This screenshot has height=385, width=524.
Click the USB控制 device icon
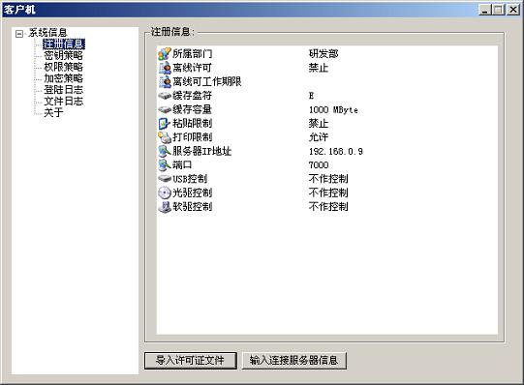tap(165, 179)
